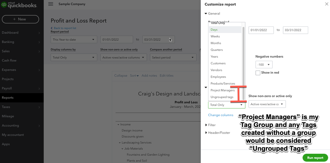Screen dimensions: 330x163
Task: Click the QuickBooks logo icon
Action: tap(4, 5)
